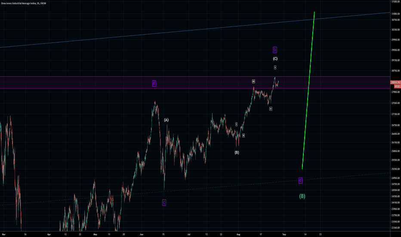This screenshot has height=237, width=401.
Task: Click the 20 date label before Jun
Action: coord(123,234)
